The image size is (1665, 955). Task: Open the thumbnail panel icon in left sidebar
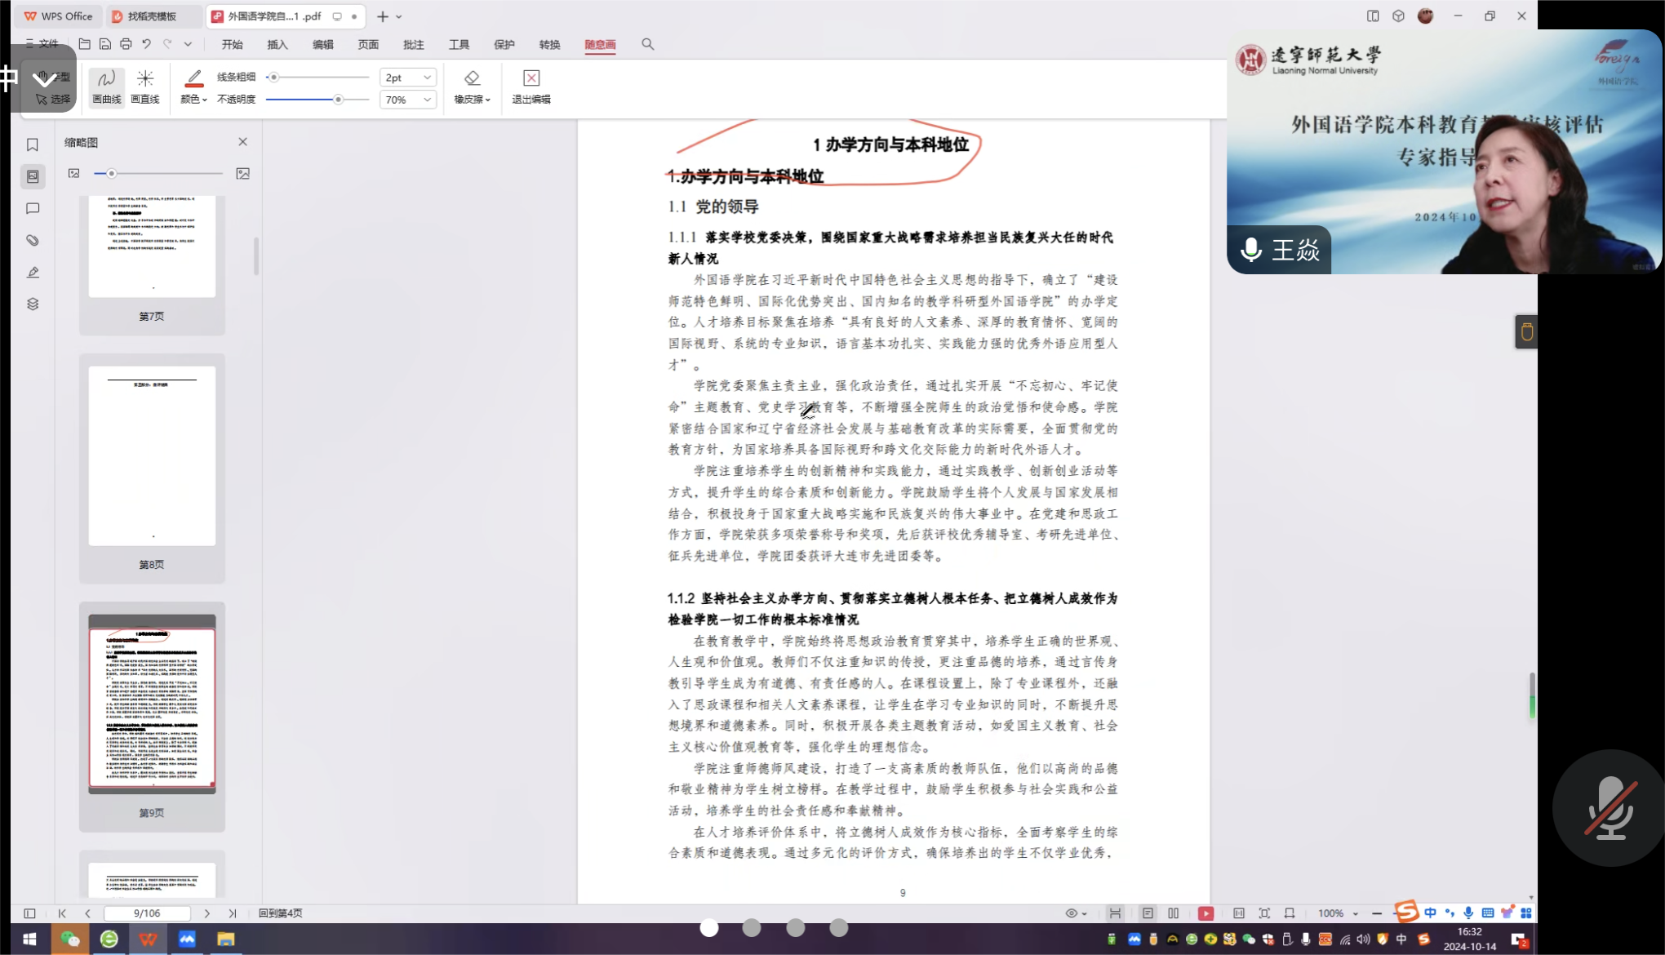(x=33, y=176)
